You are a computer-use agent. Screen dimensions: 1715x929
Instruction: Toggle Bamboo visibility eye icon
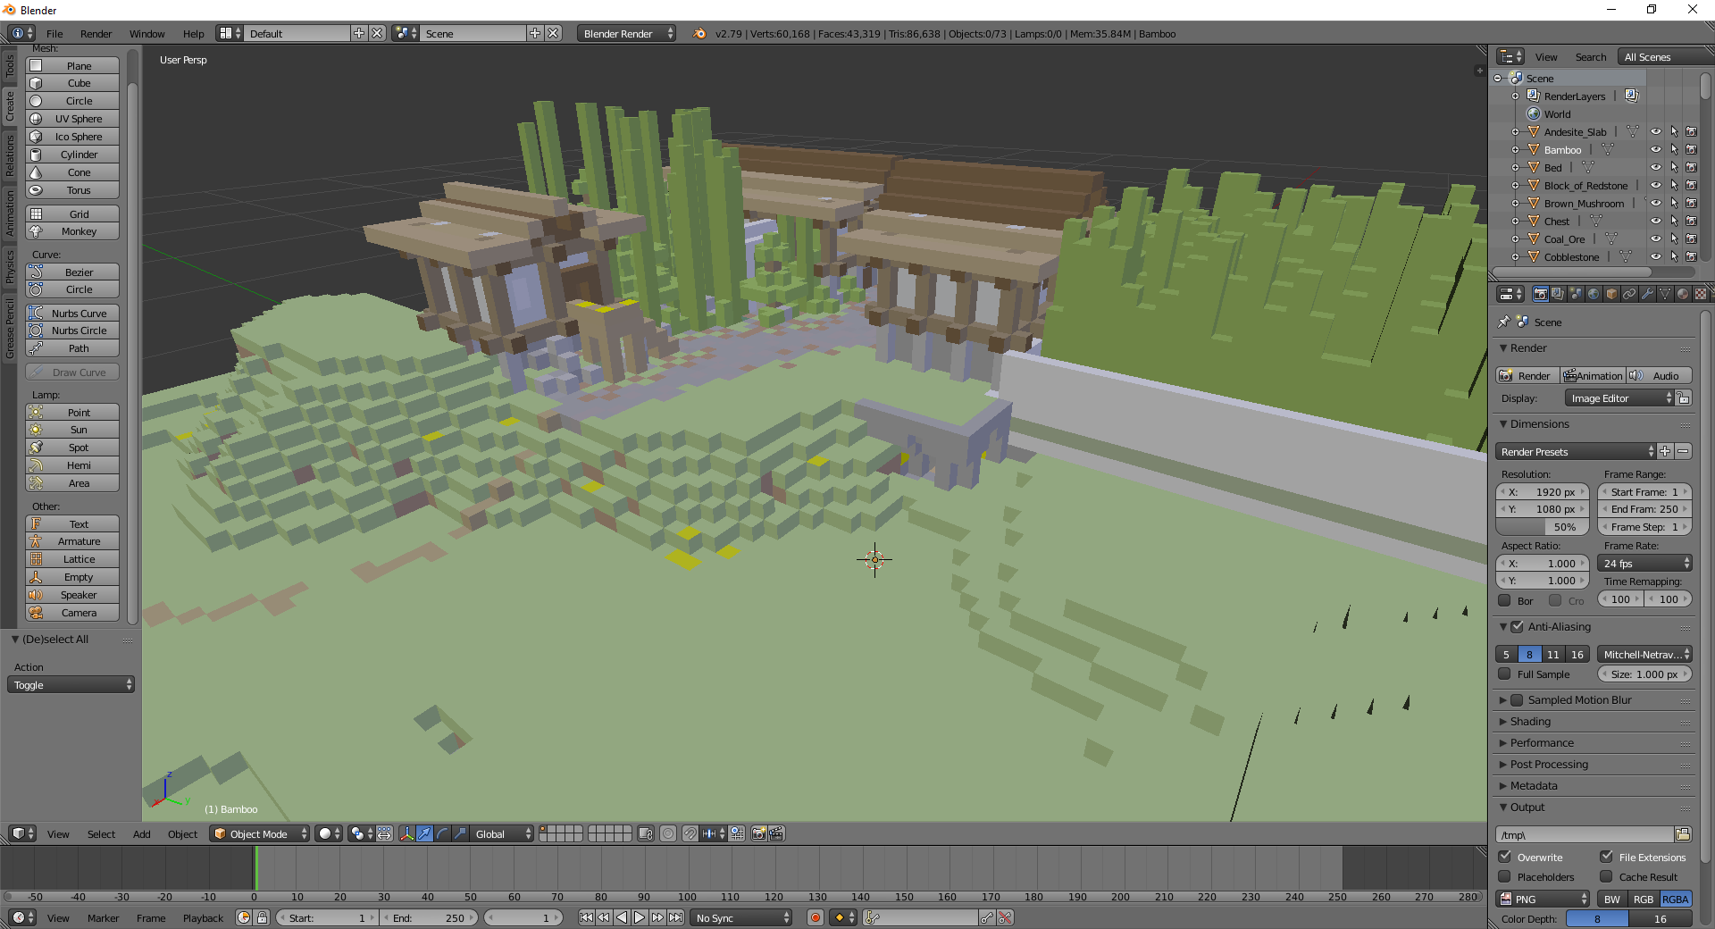point(1655,150)
